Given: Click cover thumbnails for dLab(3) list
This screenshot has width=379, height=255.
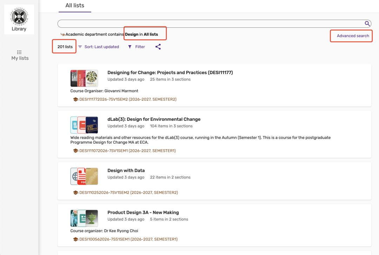Looking at the screenshot, I should point(84,125).
